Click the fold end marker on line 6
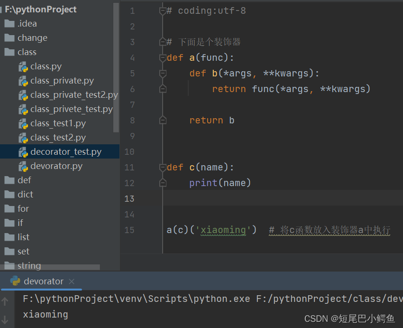 click(163, 89)
